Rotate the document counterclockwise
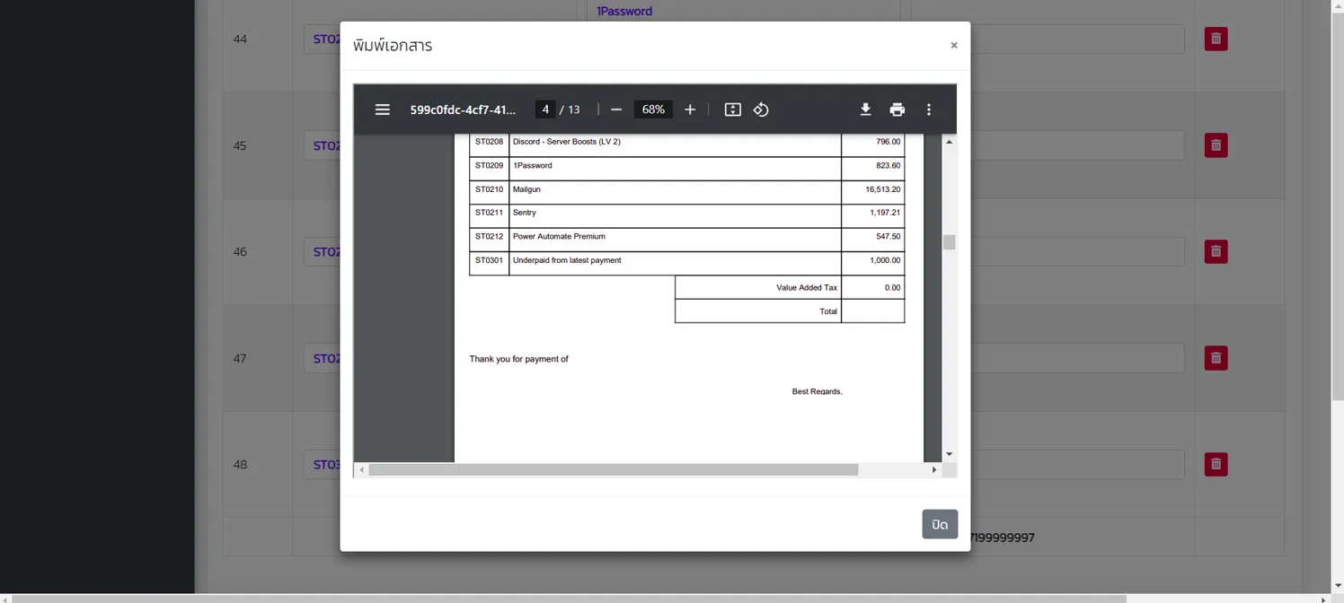Viewport: 1344px width, 603px height. [x=761, y=109]
